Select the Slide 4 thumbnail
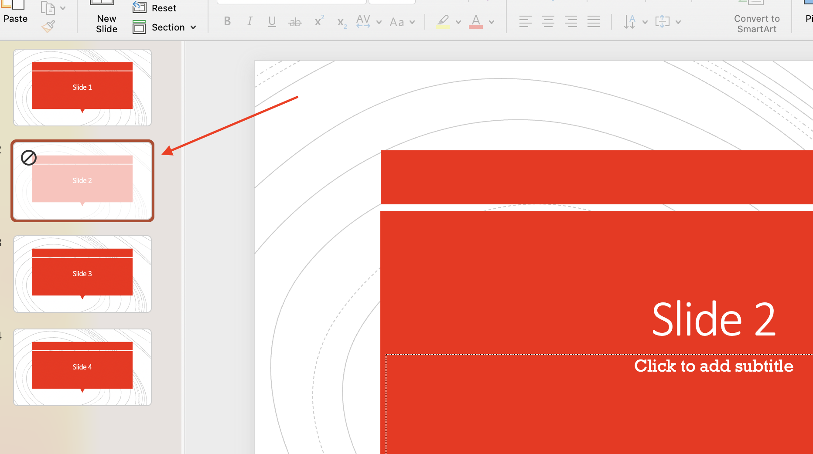 point(82,367)
